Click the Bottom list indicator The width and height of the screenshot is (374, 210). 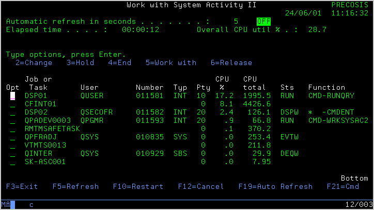click(x=354, y=179)
